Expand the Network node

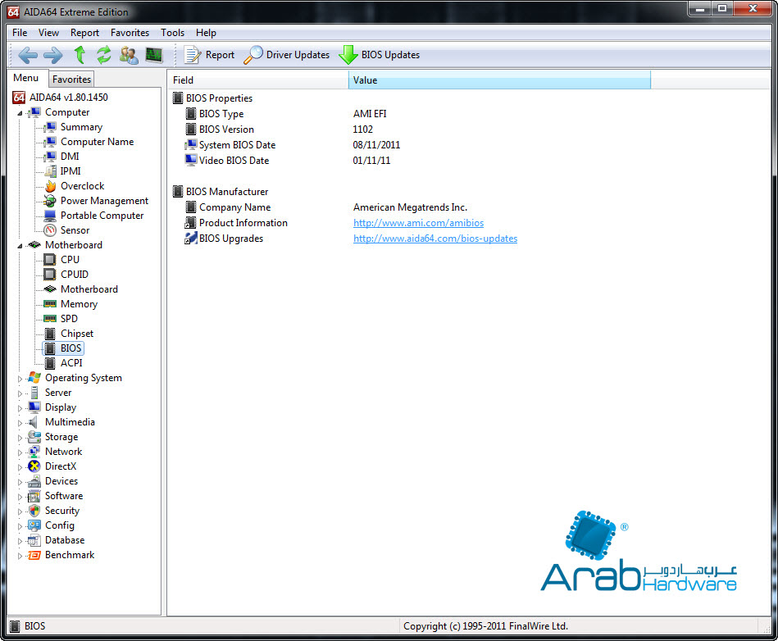20,452
